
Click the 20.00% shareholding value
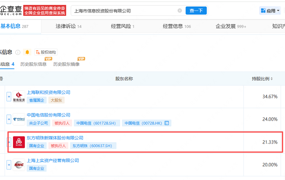tap(270, 165)
